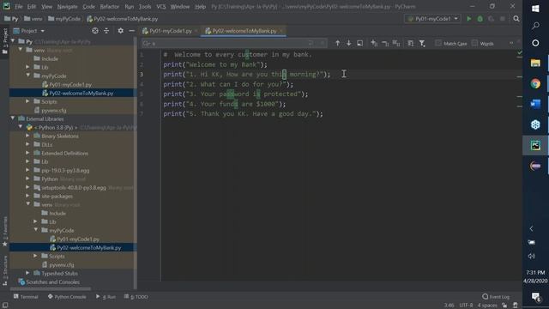
Task: Collapse the first myPyCode folder
Action: pos(27,76)
